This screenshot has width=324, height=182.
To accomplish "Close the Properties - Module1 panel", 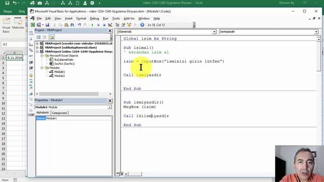I will (110, 101).
